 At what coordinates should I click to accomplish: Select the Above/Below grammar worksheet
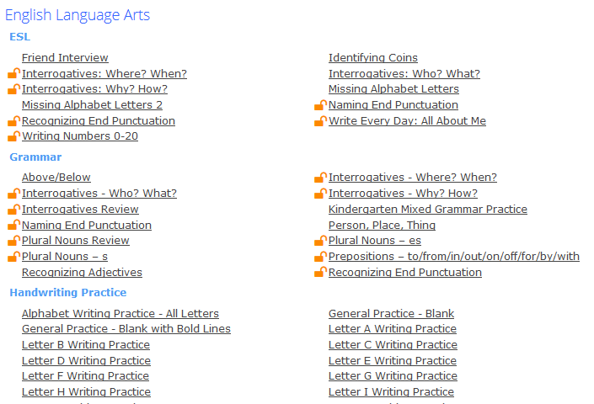point(56,177)
